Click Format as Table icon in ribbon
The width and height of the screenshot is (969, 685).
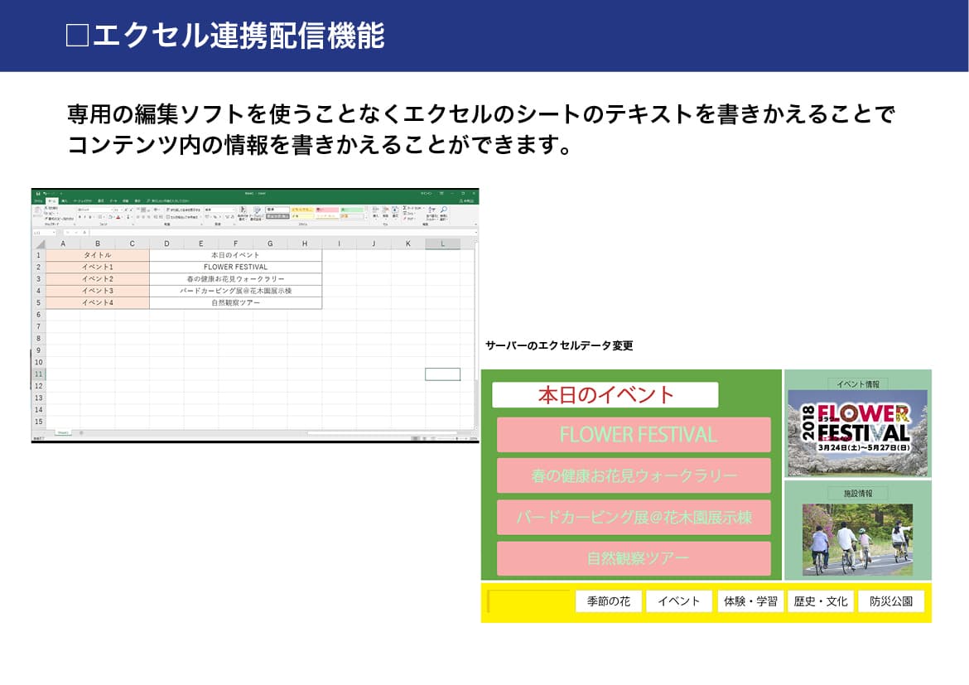point(257,211)
